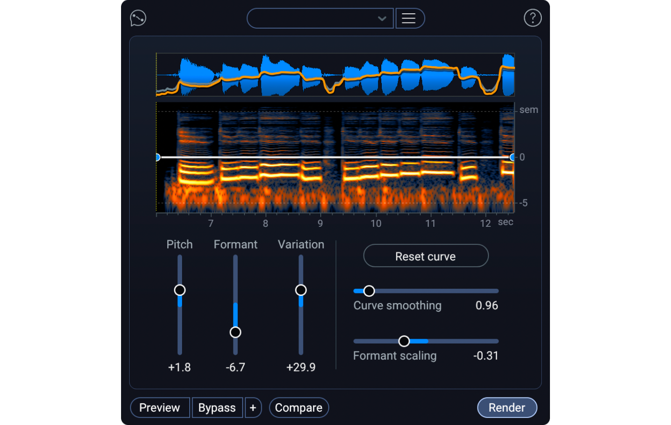Image resolution: width=671 pixels, height=425 pixels.
Task: Expand the preset list using chevron arrow
Action: pos(381,19)
